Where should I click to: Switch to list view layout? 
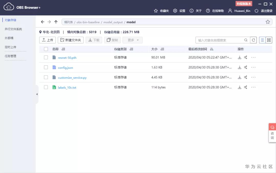[x=262, y=40]
